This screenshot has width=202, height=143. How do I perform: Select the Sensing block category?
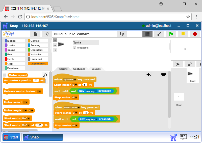(38, 45)
